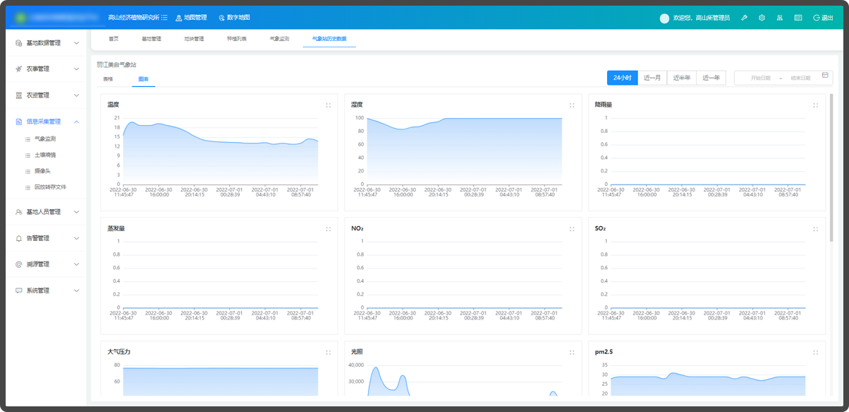
Task: Switch to the 地块管理 tab
Action: (194, 39)
